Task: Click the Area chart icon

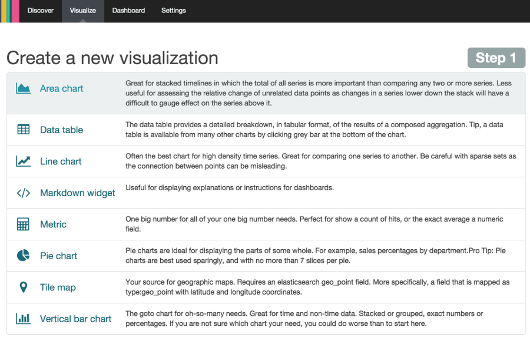Action: coord(23,88)
